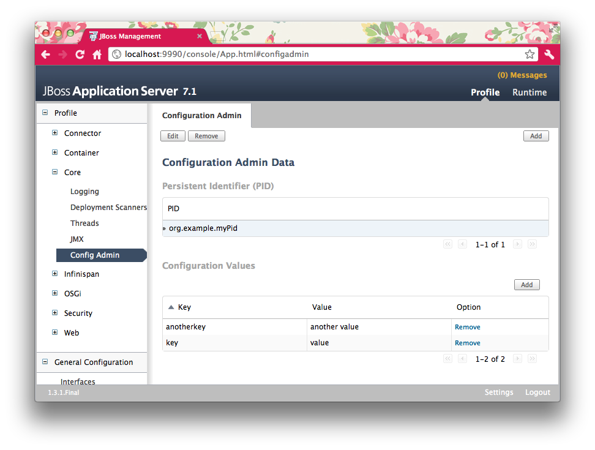Click Logout in the footer
This screenshot has height=450, width=595.
(537, 392)
